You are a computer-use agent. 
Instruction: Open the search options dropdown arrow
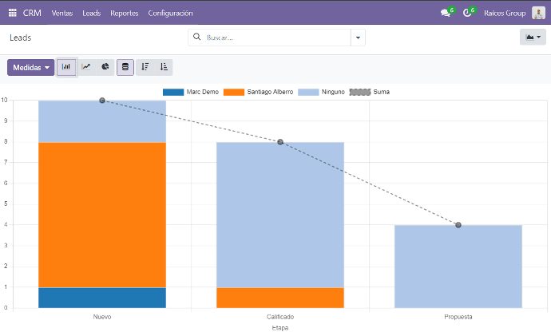(358, 38)
